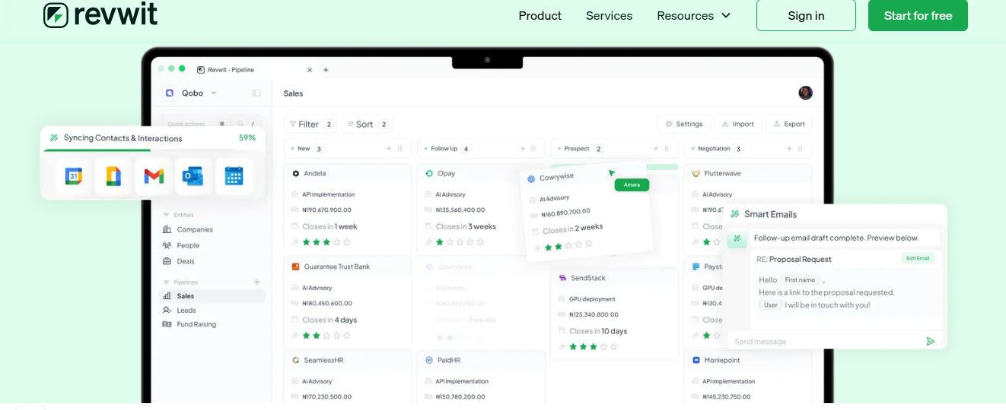Click the First name placeholder chip

pyautogui.click(x=800, y=279)
